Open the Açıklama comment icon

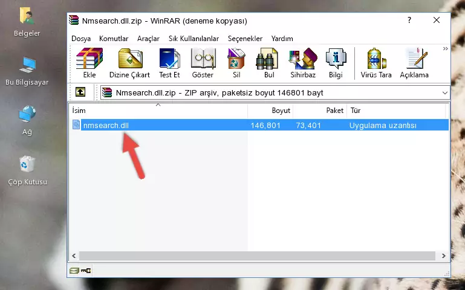point(417,59)
